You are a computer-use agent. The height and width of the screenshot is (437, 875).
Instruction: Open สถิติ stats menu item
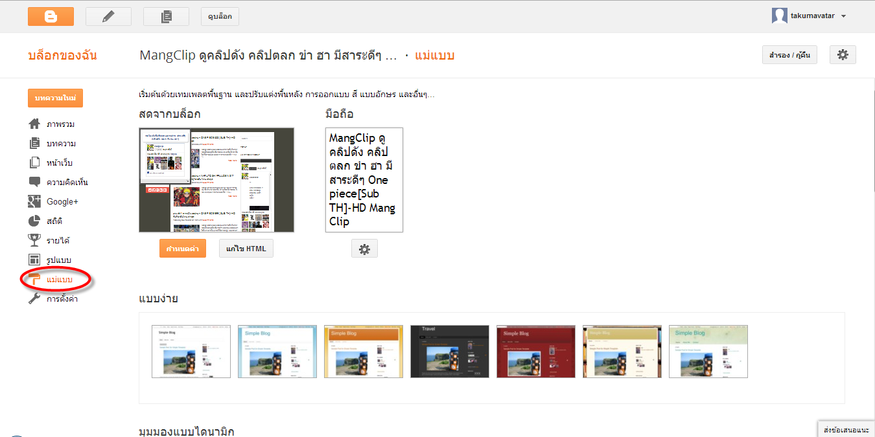tap(54, 221)
